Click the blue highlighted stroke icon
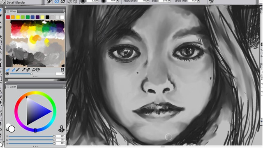Screen dimensions: 263x148 click(x=57, y=2)
